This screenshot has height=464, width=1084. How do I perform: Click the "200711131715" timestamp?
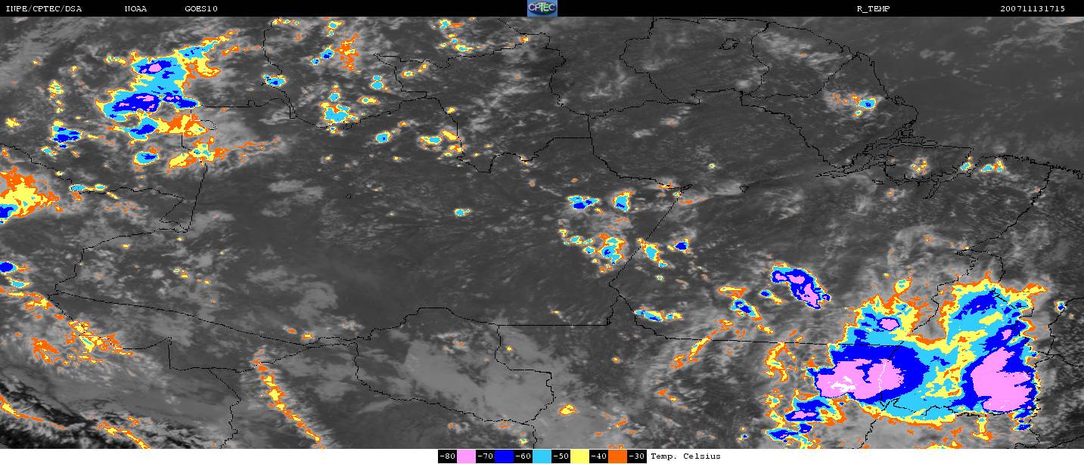point(1033,8)
